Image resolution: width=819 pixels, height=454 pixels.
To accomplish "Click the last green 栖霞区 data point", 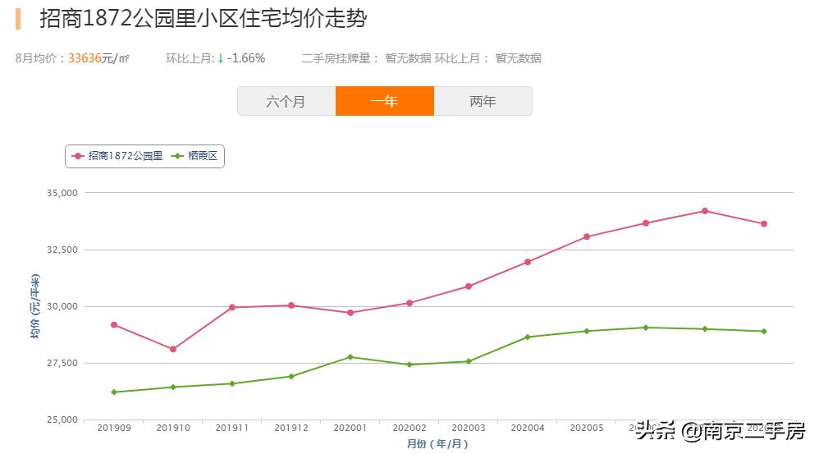I will [x=764, y=331].
